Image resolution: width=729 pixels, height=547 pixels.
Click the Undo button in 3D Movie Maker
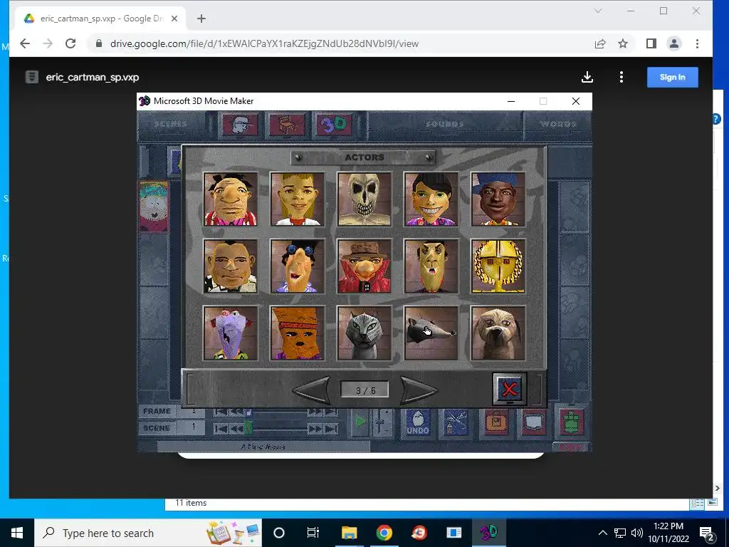[417, 423]
